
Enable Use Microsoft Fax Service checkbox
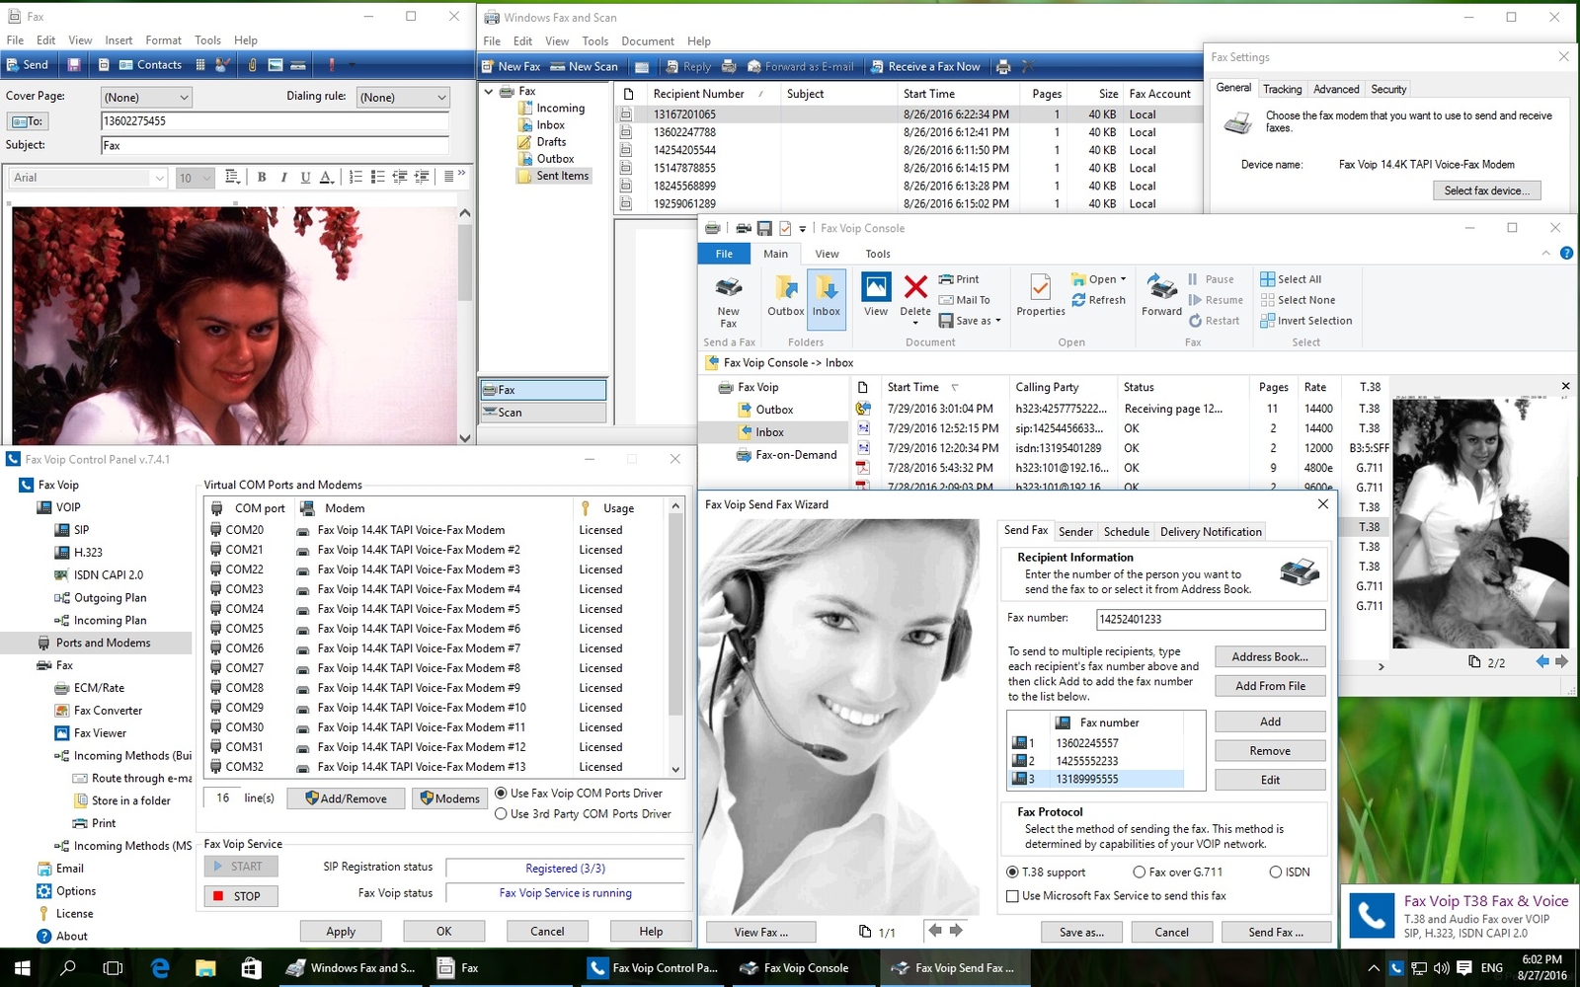point(1012,896)
